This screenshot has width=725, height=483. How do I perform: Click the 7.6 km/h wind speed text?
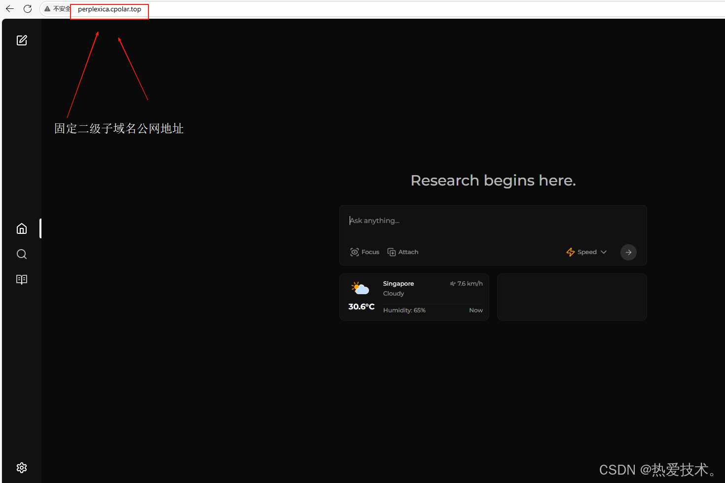(x=470, y=284)
